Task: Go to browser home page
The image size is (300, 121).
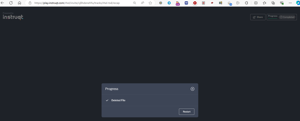Action: click(20, 3)
